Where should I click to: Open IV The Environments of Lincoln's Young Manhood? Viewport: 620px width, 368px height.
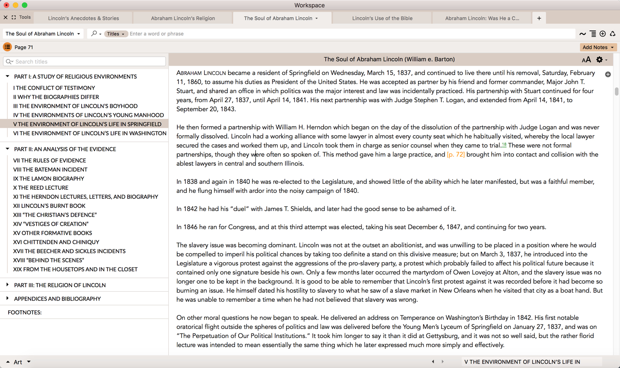click(x=88, y=115)
